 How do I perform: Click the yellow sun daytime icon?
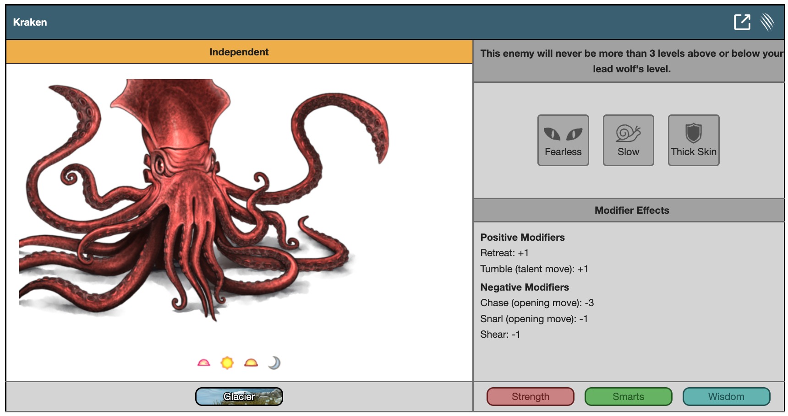(x=227, y=363)
